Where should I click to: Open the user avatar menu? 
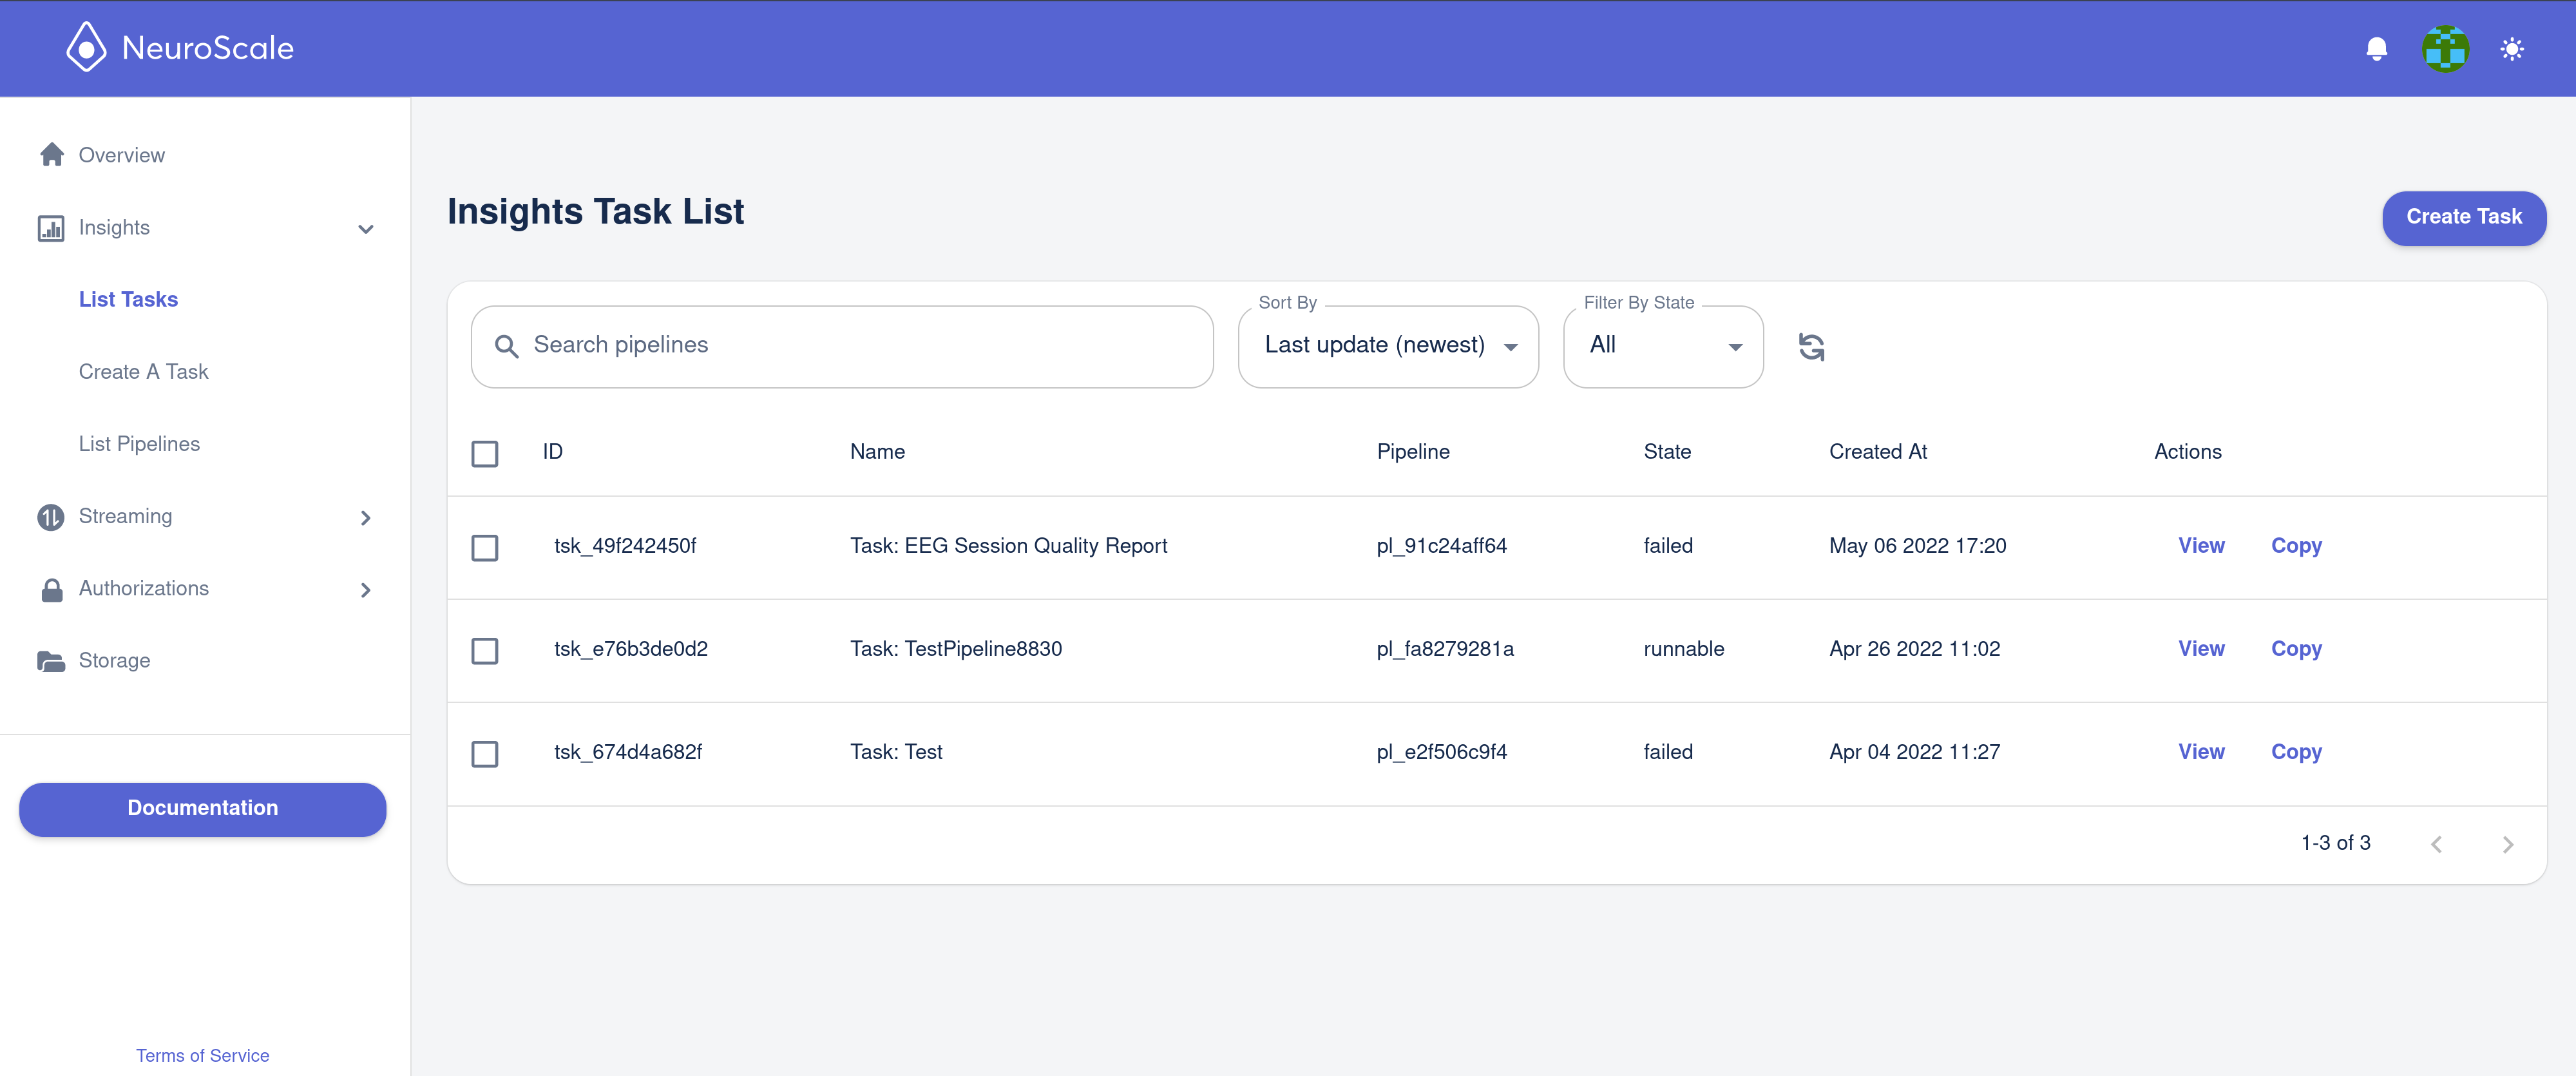pyautogui.click(x=2445, y=49)
